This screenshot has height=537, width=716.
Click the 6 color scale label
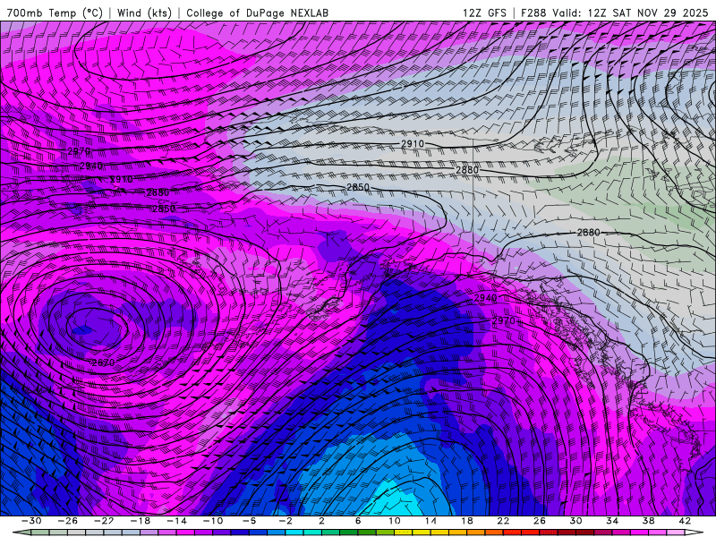pyautogui.click(x=358, y=521)
